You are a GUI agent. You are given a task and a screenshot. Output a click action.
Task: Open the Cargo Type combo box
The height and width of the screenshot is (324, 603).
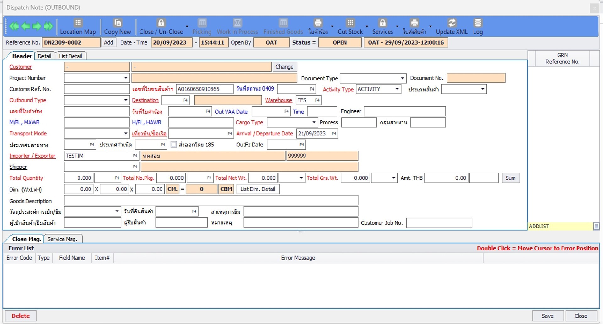click(314, 122)
